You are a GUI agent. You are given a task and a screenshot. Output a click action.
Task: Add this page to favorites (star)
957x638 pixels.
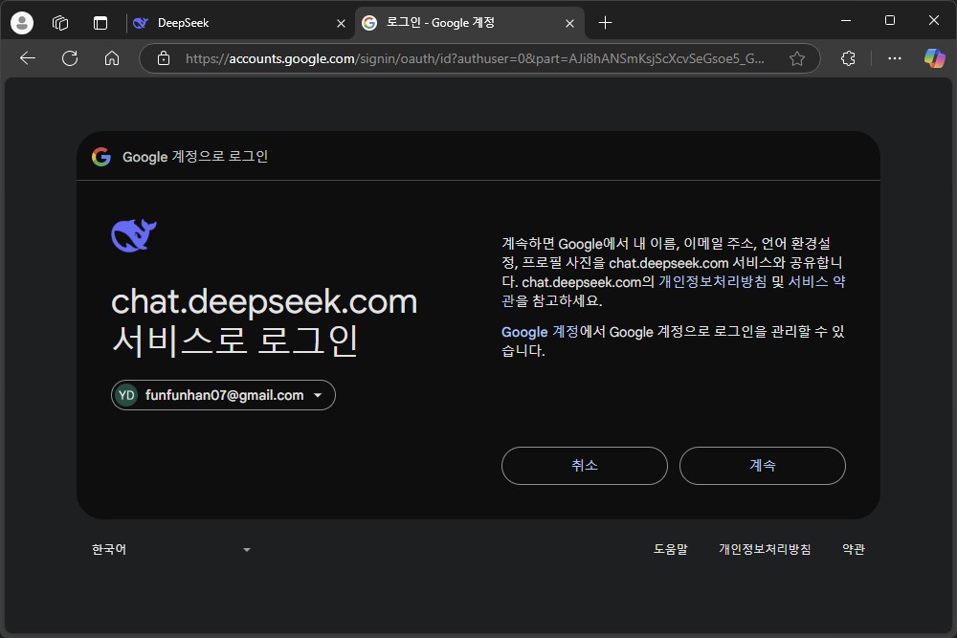(x=797, y=58)
